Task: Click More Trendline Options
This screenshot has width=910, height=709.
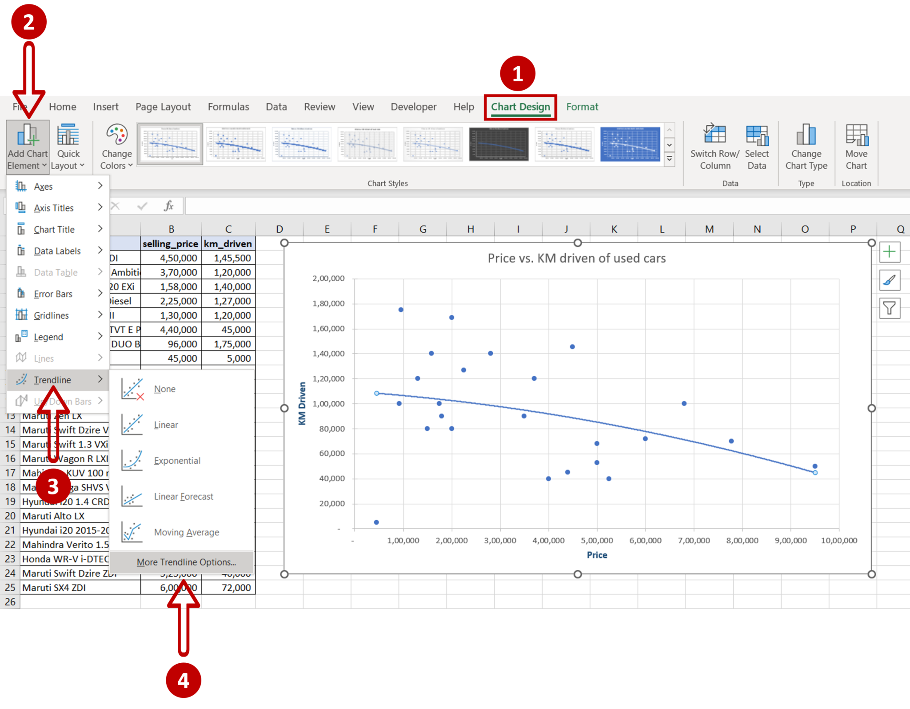Action: pos(186,562)
